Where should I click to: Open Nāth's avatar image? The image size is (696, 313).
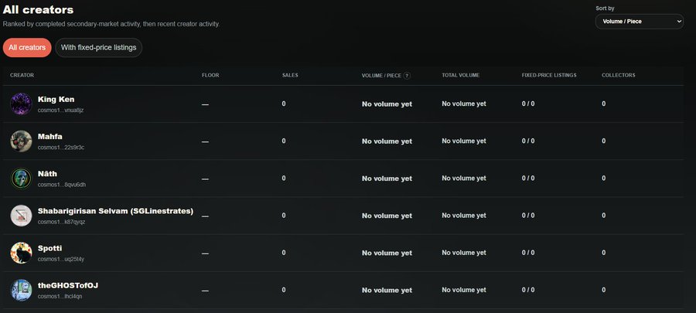click(21, 179)
